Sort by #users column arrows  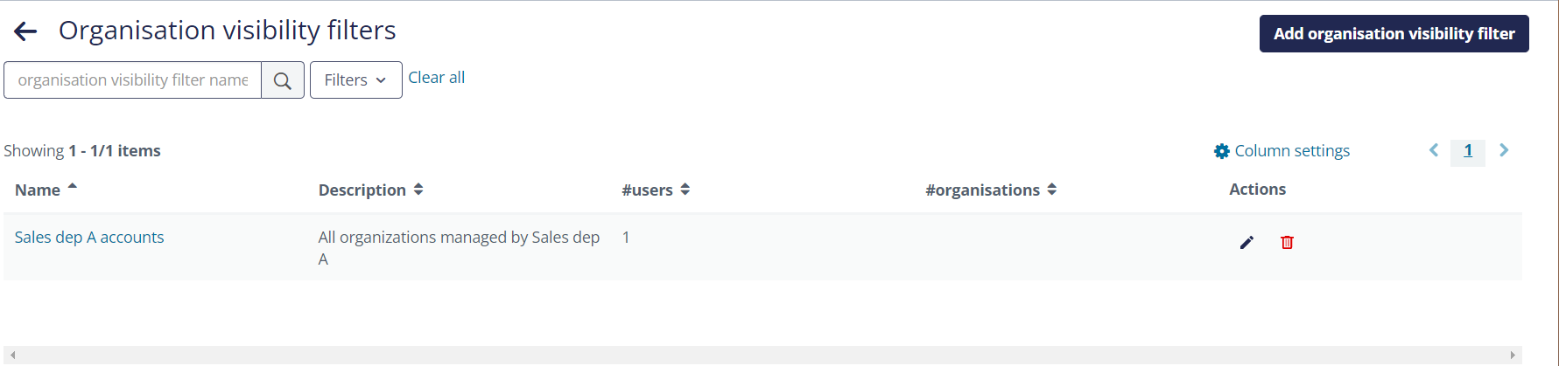[685, 190]
